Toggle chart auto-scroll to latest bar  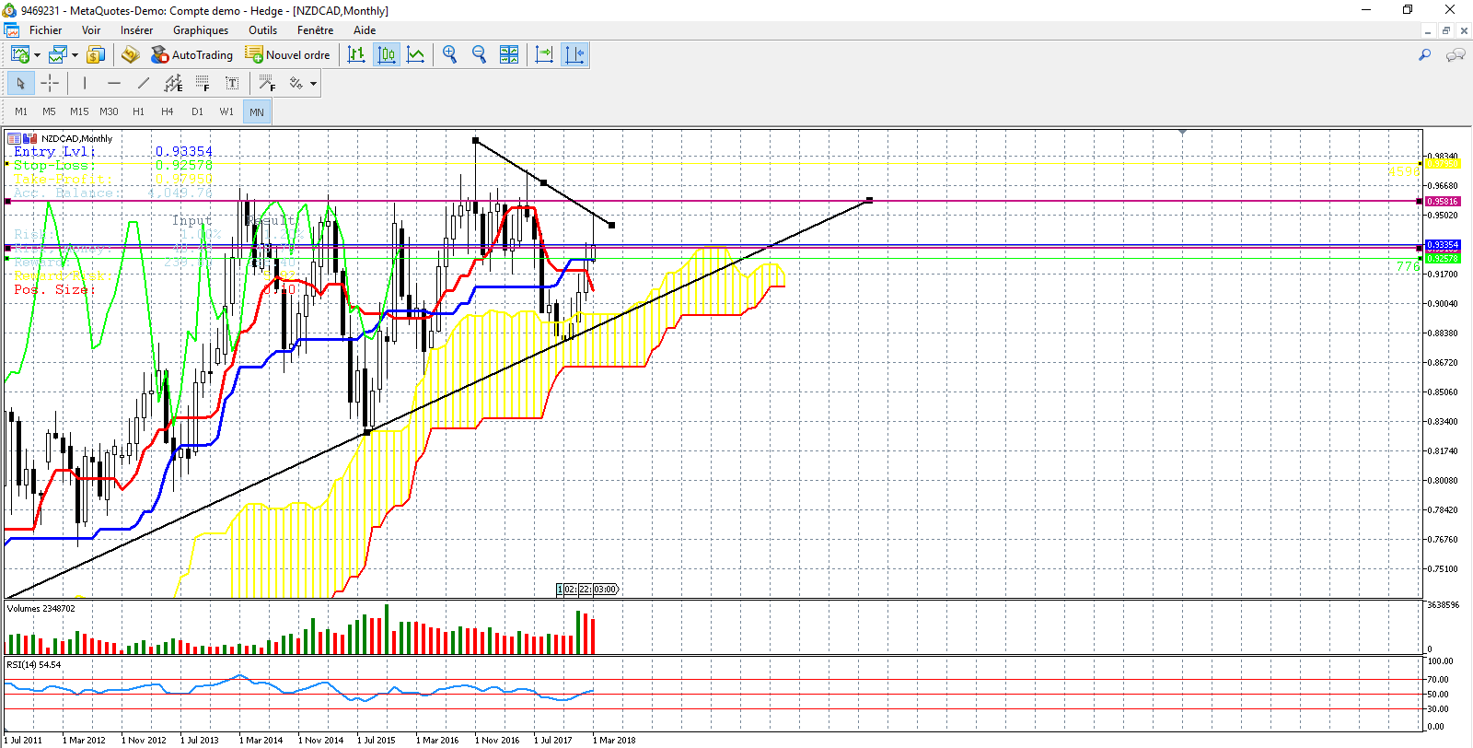click(544, 55)
